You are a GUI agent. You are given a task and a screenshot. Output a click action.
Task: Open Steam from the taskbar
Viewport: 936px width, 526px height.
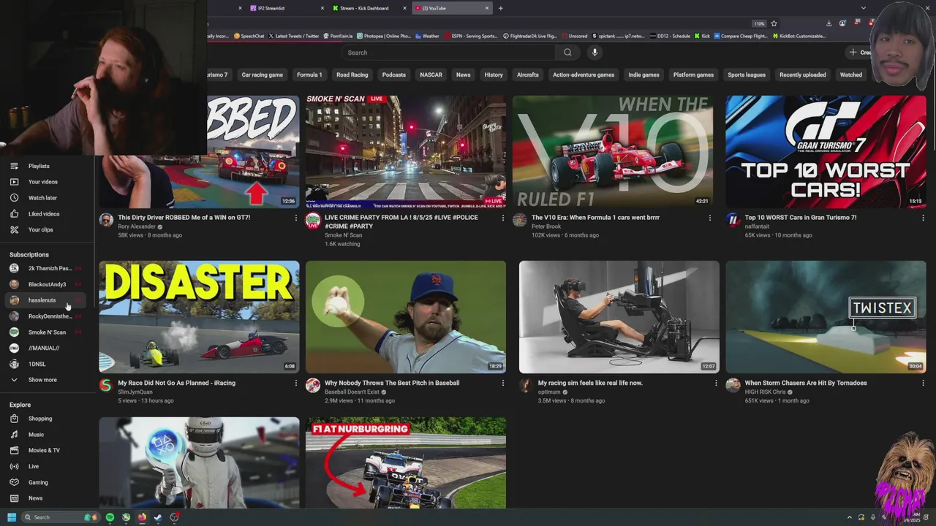click(x=158, y=517)
